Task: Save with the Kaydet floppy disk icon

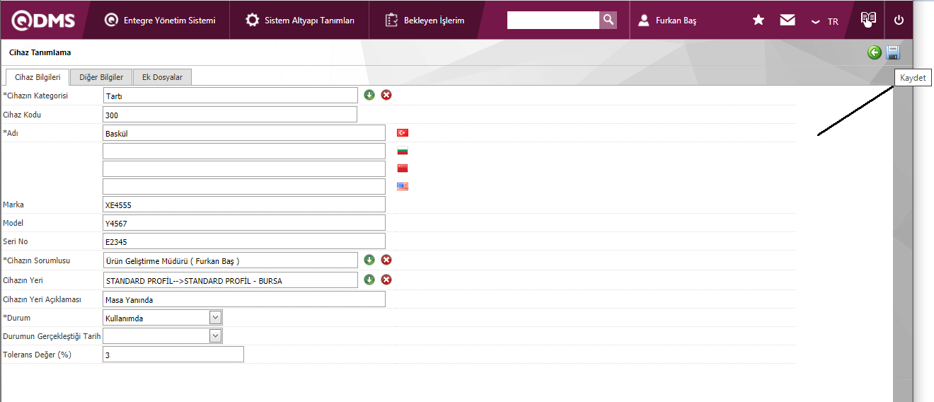Action: pos(892,52)
